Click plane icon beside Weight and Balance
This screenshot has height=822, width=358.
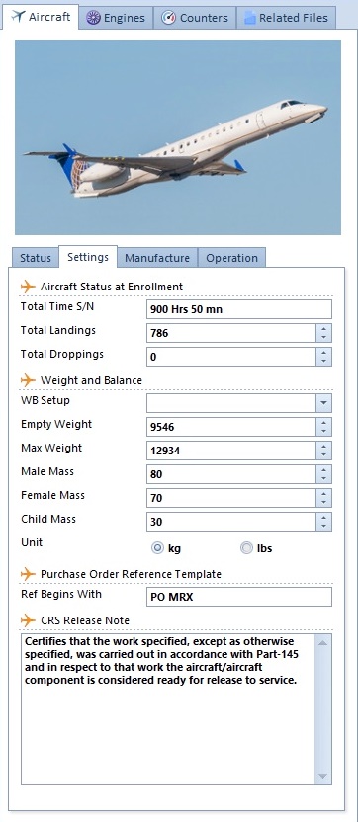tap(28, 380)
